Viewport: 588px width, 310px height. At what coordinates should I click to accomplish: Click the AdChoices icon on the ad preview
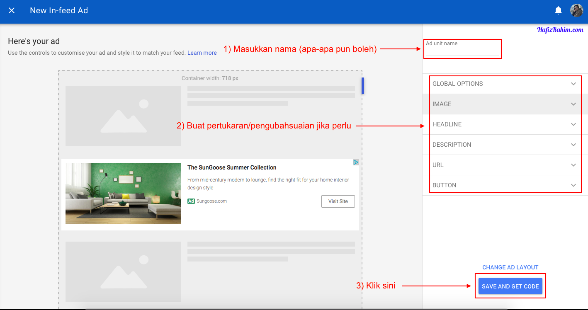point(356,162)
